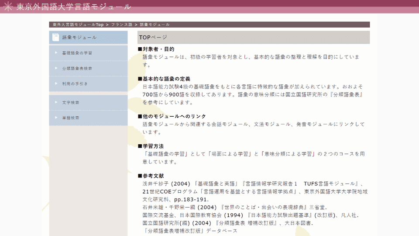Click the arrow icon next to 文字検索
Viewport: 419px width, 236px height.
coord(56,103)
